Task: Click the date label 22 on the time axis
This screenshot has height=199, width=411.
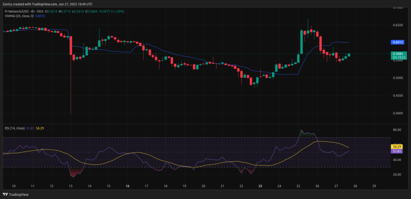Action: point(241,186)
